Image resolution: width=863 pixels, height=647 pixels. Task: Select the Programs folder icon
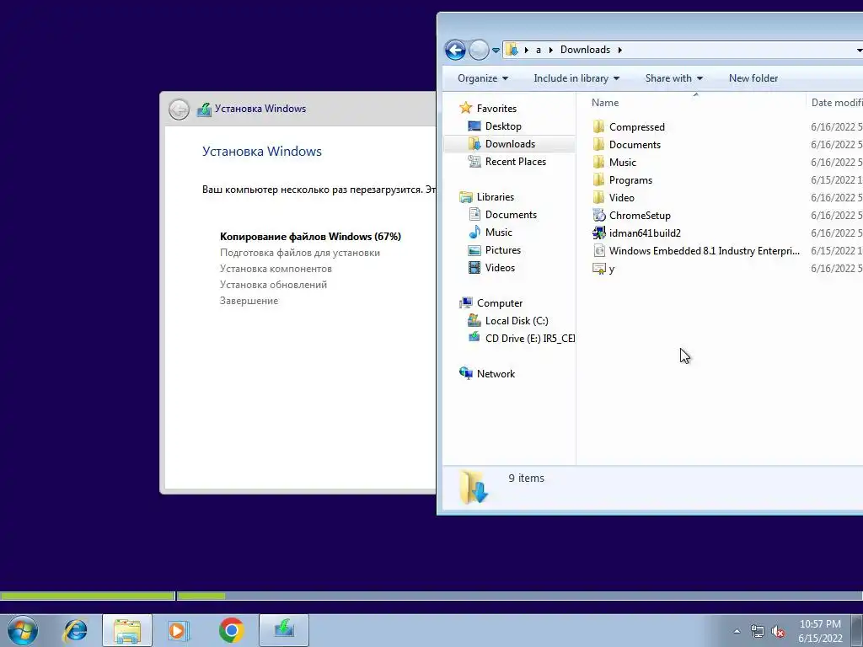pyautogui.click(x=599, y=180)
